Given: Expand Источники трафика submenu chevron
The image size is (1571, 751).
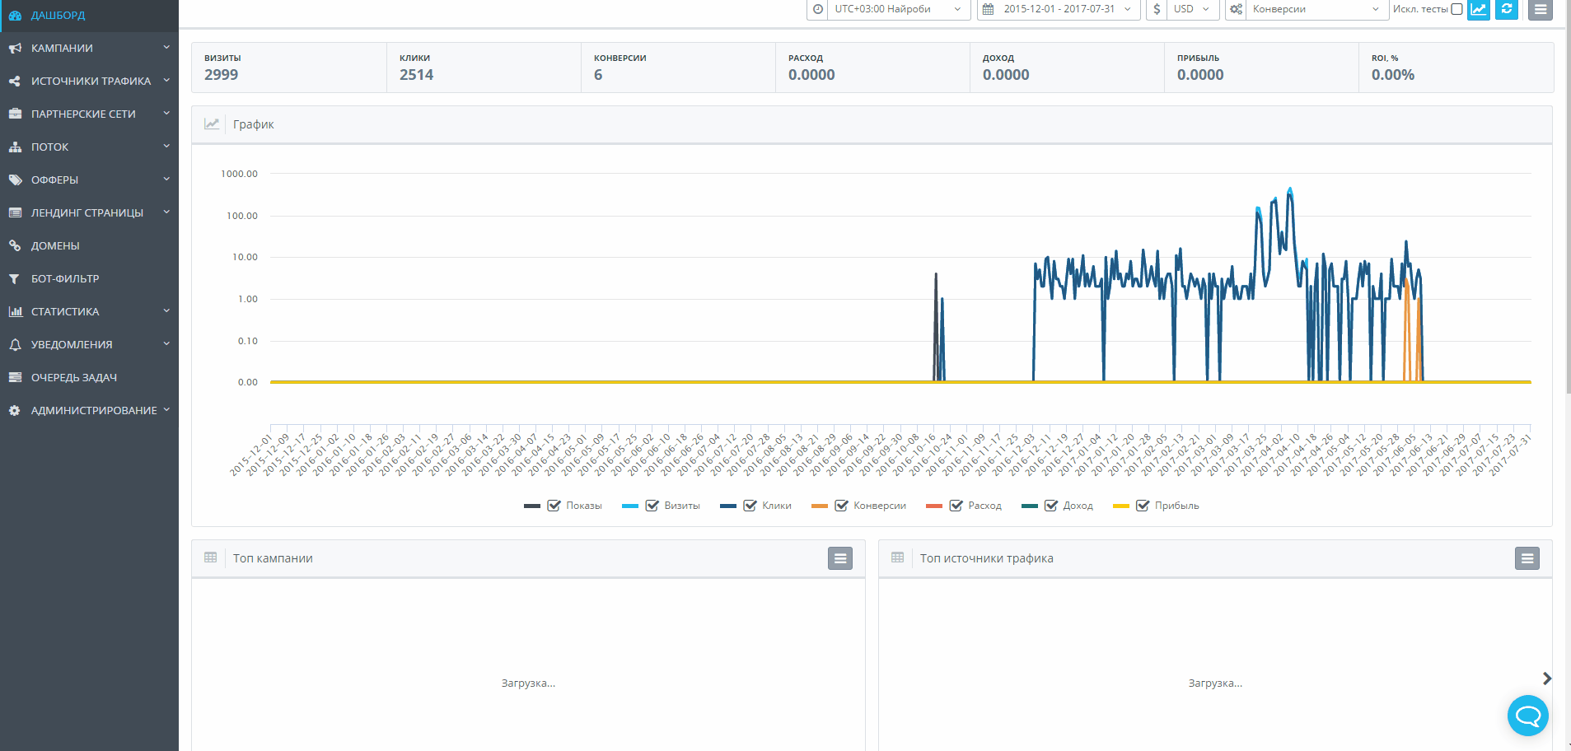Looking at the screenshot, I should pyautogui.click(x=166, y=80).
